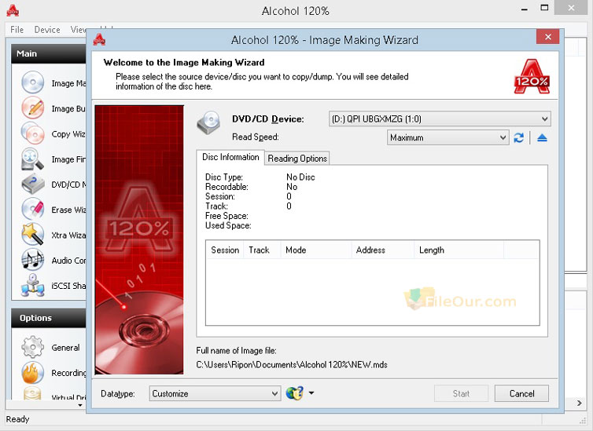
Task: Sort by Track column header
Action: (x=262, y=250)
